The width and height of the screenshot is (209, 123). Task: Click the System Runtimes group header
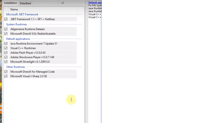click(16, 24)
